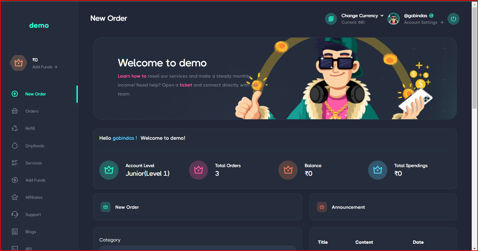Click the Dripfeeds droplet icon

pyautogui.click(x=15, y=146)
